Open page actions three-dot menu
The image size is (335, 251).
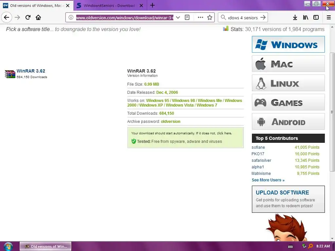201,18
